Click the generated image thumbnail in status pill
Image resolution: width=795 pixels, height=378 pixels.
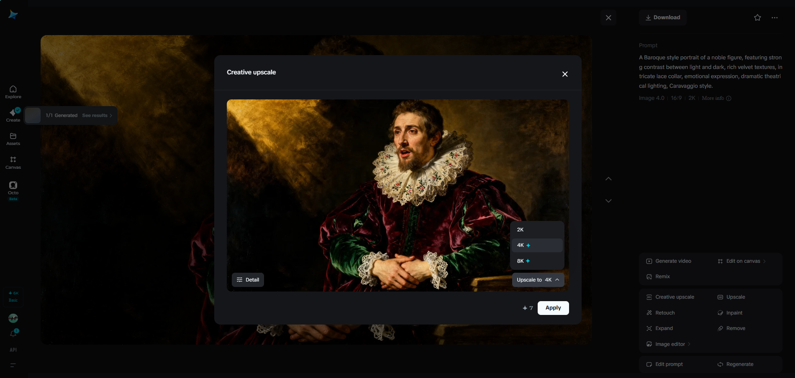(33, 115)
